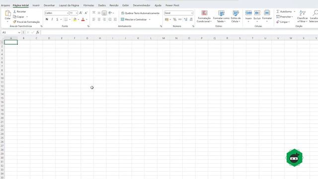Click the Colar paste icon
Image resolution: width=318 pixels, height=179 pixels.
[x=8, y=13]
